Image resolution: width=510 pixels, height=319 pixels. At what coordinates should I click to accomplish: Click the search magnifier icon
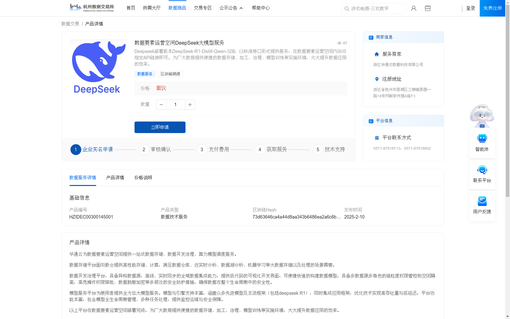click(x=347, y=9)
